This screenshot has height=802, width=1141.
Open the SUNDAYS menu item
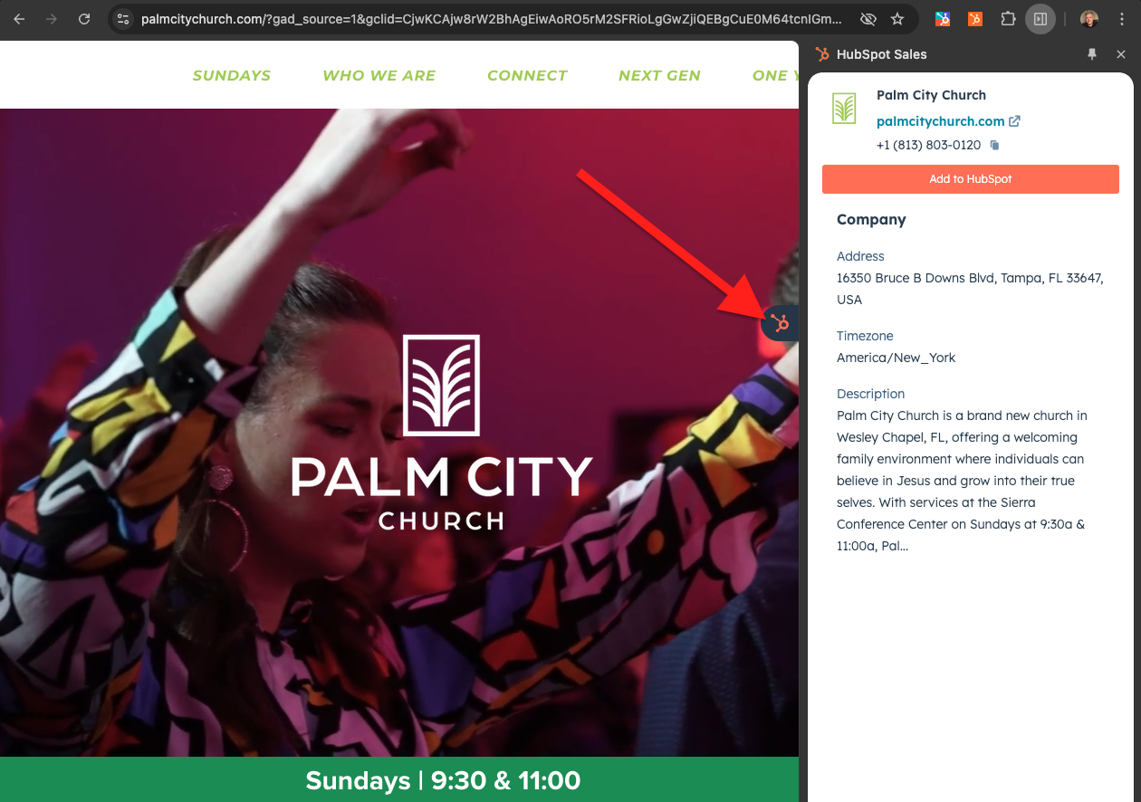point(232,75)
